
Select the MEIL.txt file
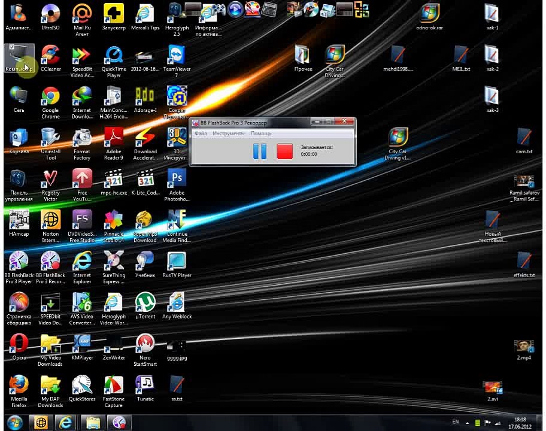tap(461, 59)
